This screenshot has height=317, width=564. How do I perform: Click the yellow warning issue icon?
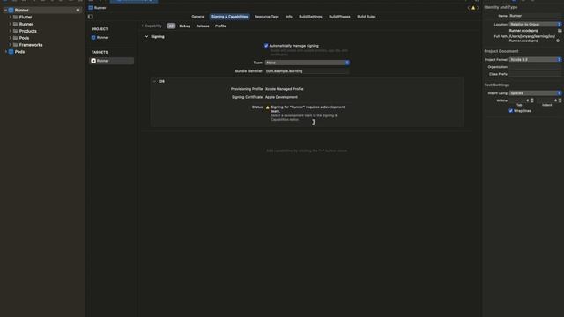(473, 8)
